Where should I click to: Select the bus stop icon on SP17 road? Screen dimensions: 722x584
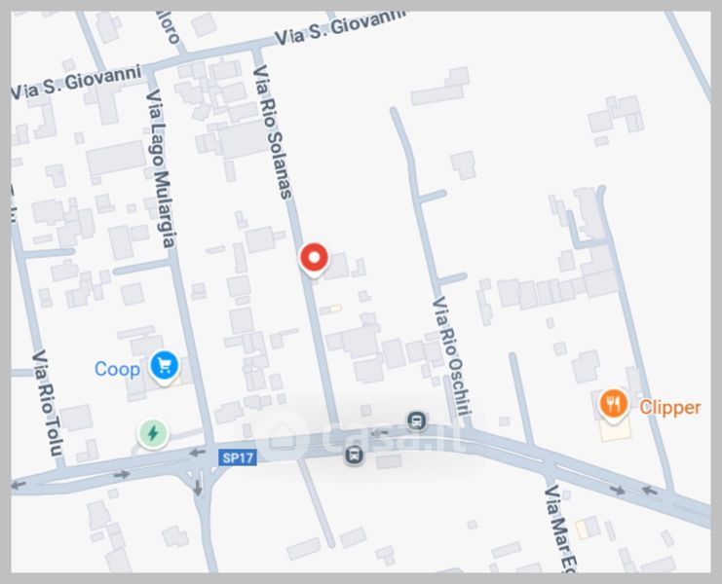tap(354, 456)
